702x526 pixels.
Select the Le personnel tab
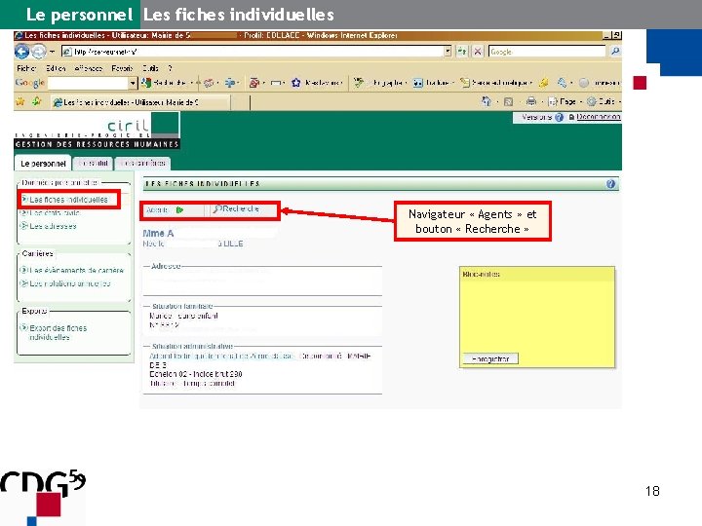[x=43, y=164]
